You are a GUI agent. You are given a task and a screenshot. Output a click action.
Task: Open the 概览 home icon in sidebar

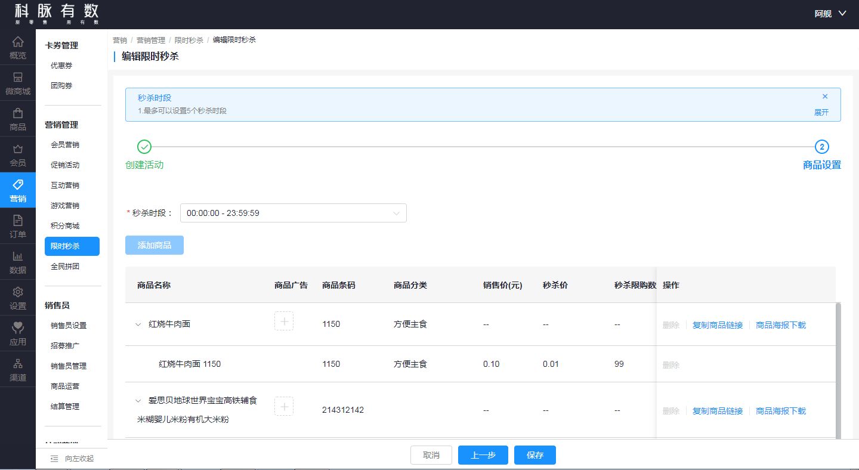point(18,42)
